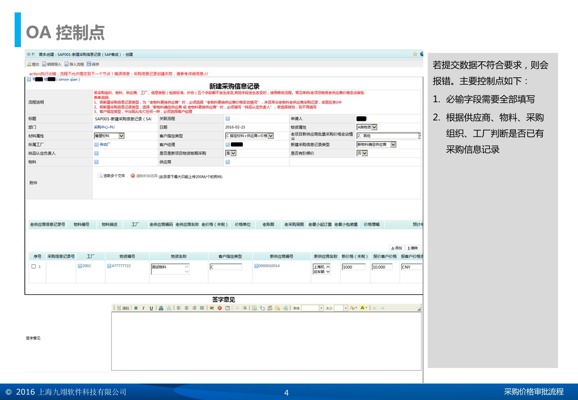Click the E-删除 delete row button
578x400 pixels.
coord(413,248)
